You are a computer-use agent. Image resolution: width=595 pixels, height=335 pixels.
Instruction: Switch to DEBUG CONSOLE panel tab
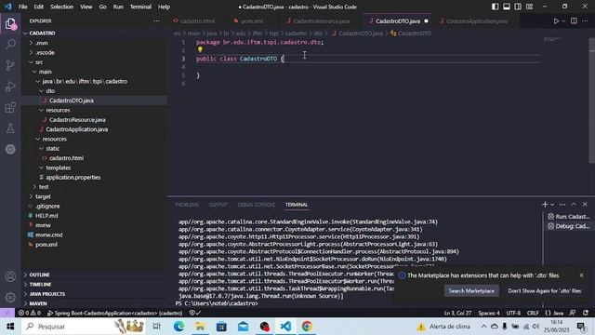point(257,205)
